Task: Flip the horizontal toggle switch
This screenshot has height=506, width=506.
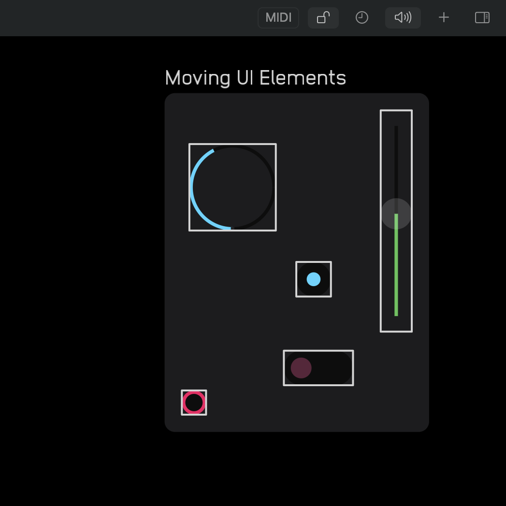Action: 318,368
